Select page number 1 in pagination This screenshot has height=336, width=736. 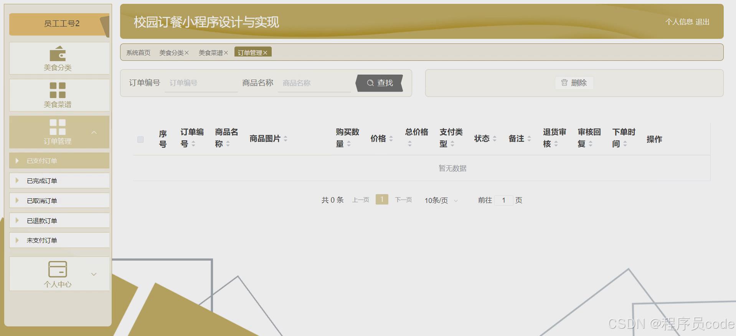(382, 199)
